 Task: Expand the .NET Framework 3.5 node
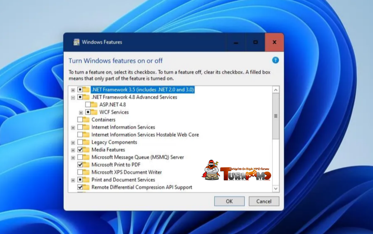[73, 90]
